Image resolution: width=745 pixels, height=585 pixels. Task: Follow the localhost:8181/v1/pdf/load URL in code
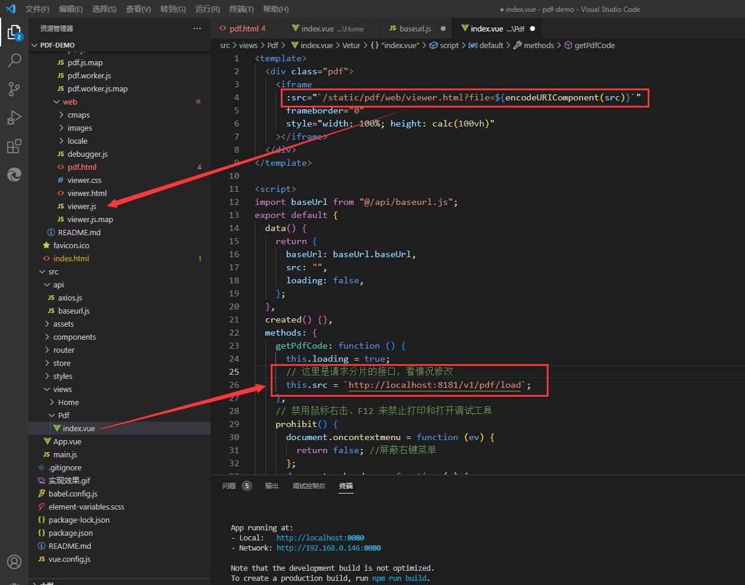point(435,385)
